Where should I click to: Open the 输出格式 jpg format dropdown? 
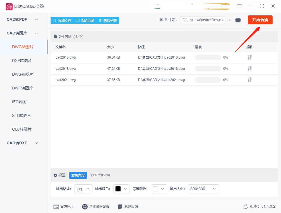point(83,189)
